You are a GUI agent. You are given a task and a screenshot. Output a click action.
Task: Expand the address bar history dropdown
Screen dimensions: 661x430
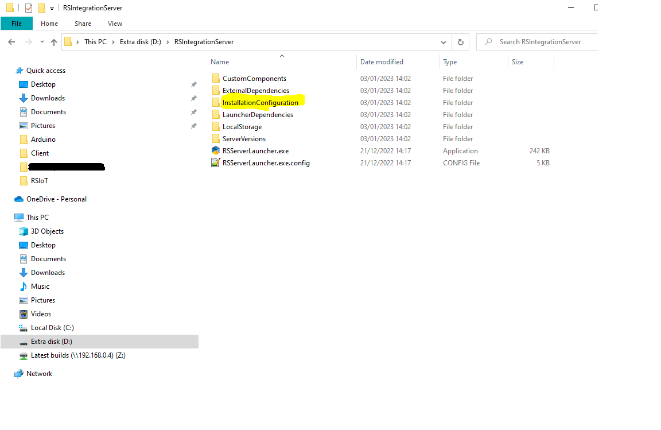coord(443,42)
